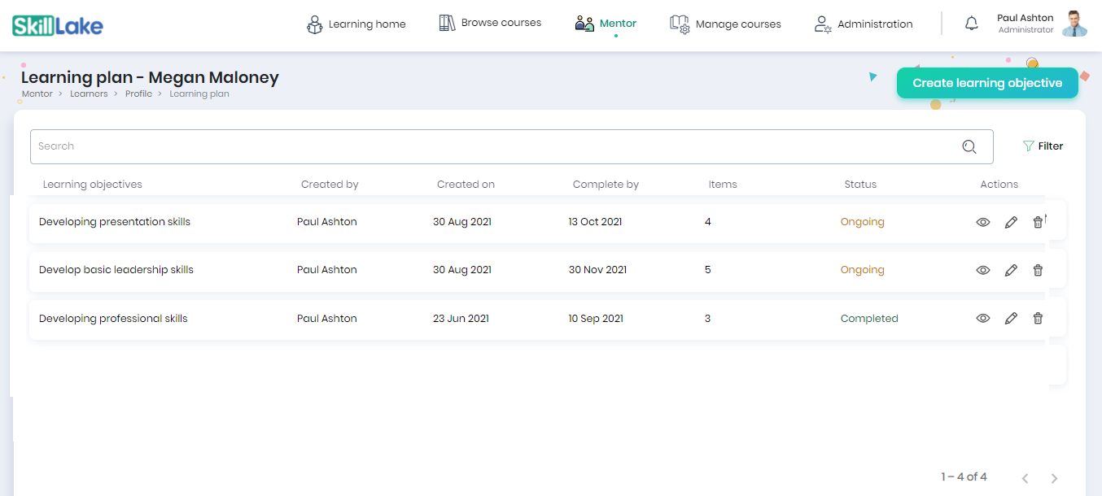
Task: Click the Actions column header
Action: (999, 185)
